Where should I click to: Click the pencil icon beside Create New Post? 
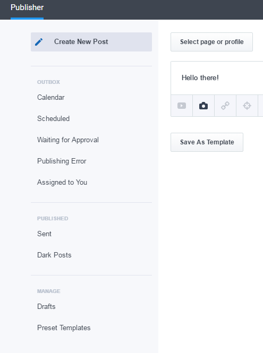39,42
